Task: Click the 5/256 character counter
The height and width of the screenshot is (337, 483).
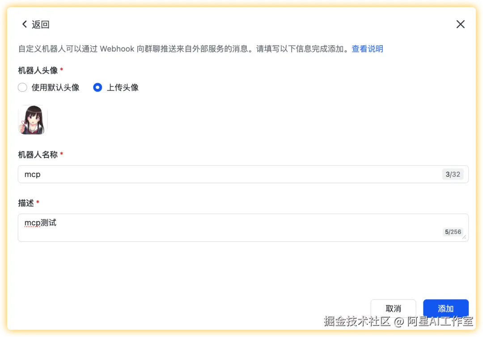Action: point(453,232)
